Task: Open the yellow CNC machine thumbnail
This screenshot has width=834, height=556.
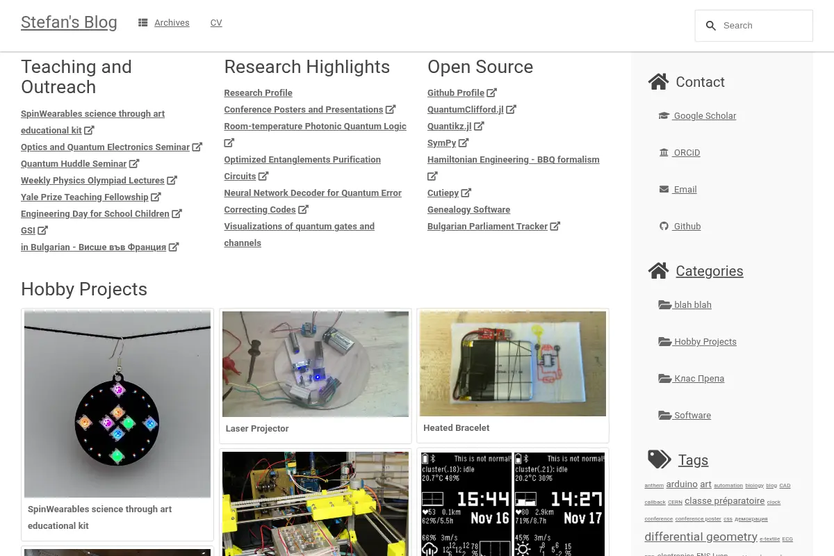Action: click(x=316, y=504)
